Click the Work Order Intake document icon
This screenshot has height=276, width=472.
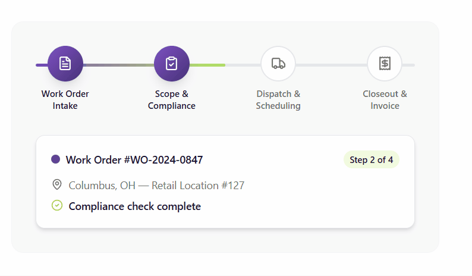point(65,64)
